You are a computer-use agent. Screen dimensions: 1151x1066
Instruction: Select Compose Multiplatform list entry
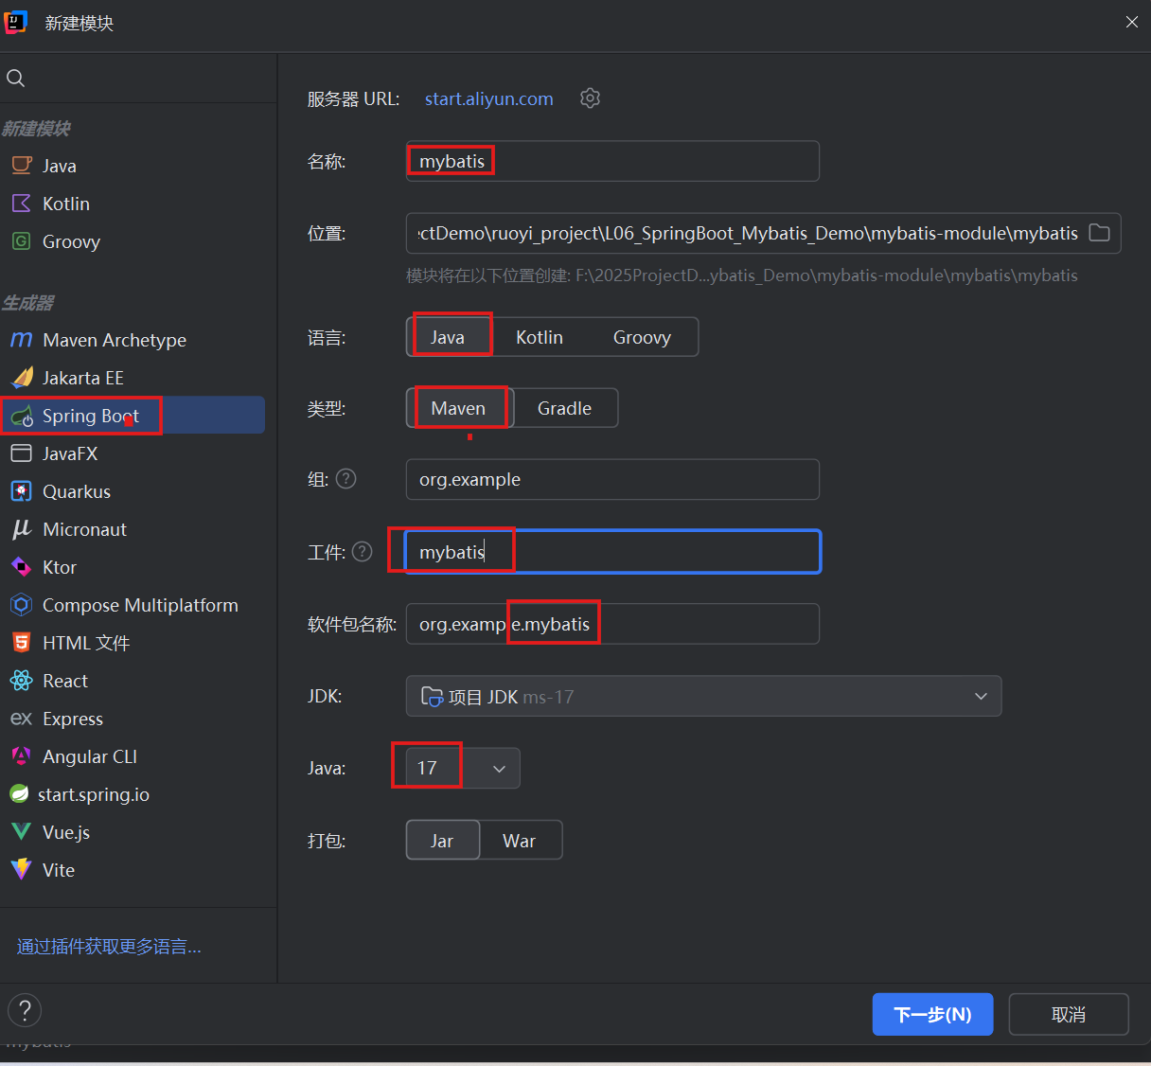coord(133,605)
